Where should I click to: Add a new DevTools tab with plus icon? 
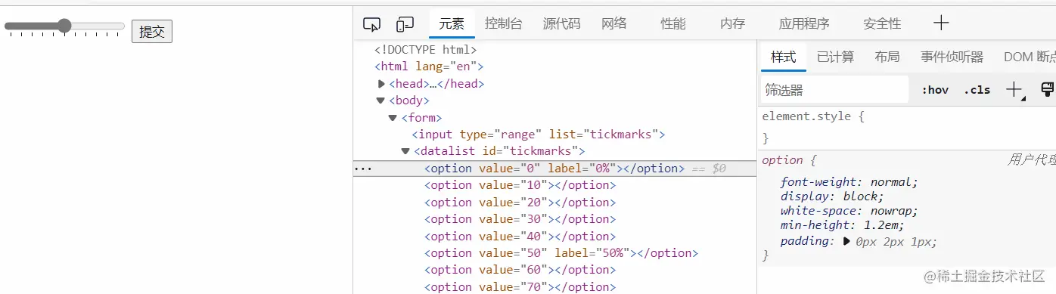point(941,23)
